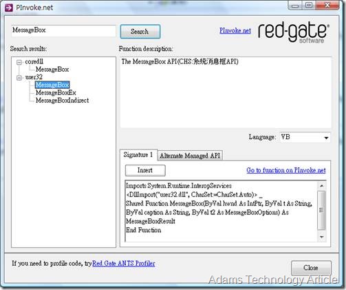This screenshot has height=290, width=346.
Task: Click scroll up arrow in signature box
Action: coord(321,185)
